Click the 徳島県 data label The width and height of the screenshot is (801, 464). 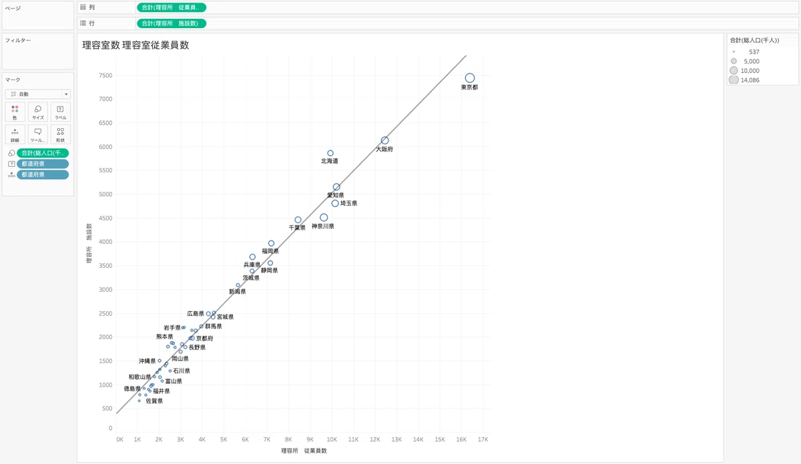[132, 388]
